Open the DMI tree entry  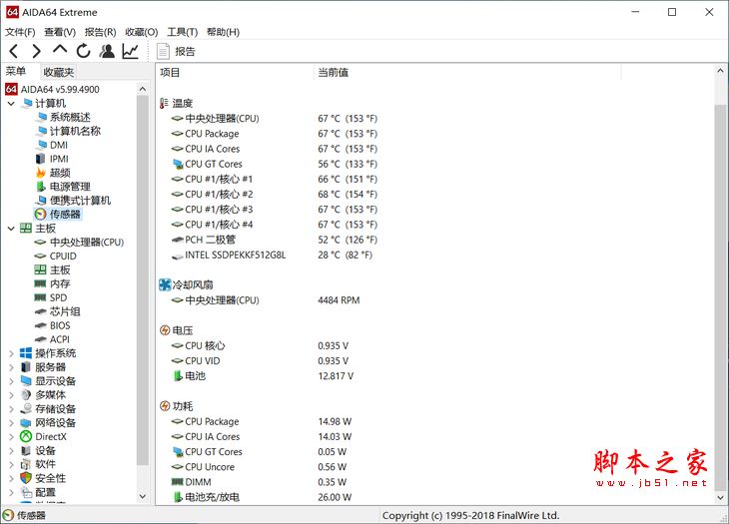click(x=59, y=145)
